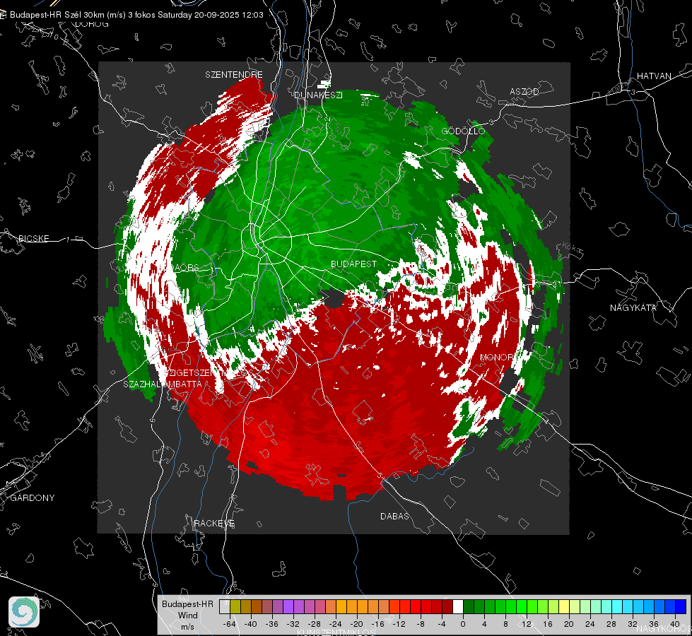
Task: Click the 36 legend value
Action: [x=654, y=624]
